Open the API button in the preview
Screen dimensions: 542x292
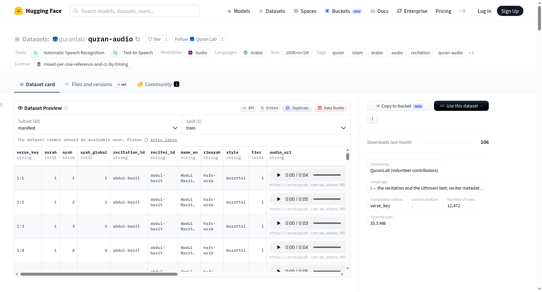tap(248, 108)
